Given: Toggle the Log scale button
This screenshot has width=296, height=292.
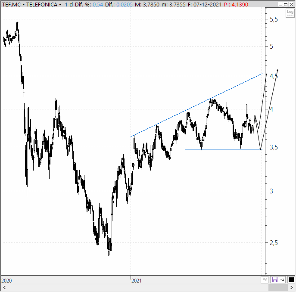Looking at the screenshot, I should [290, 13].
